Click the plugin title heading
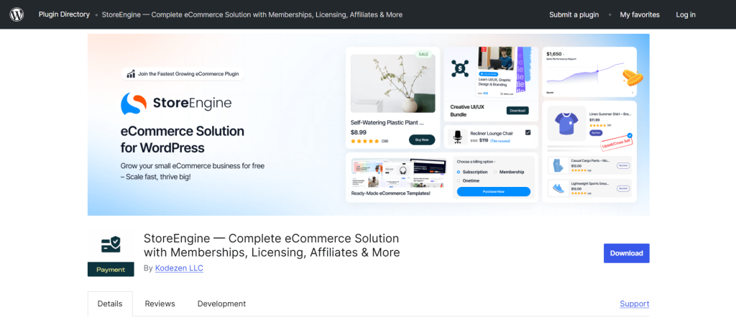736x320 pixels. tap(272, 245)
